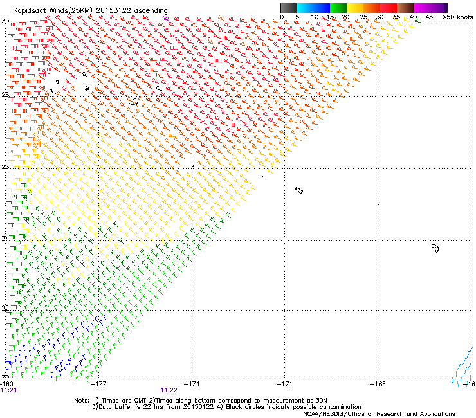Click the '5' legend scale number
This screenshot has height=418, width=476.
coord(297,17)
